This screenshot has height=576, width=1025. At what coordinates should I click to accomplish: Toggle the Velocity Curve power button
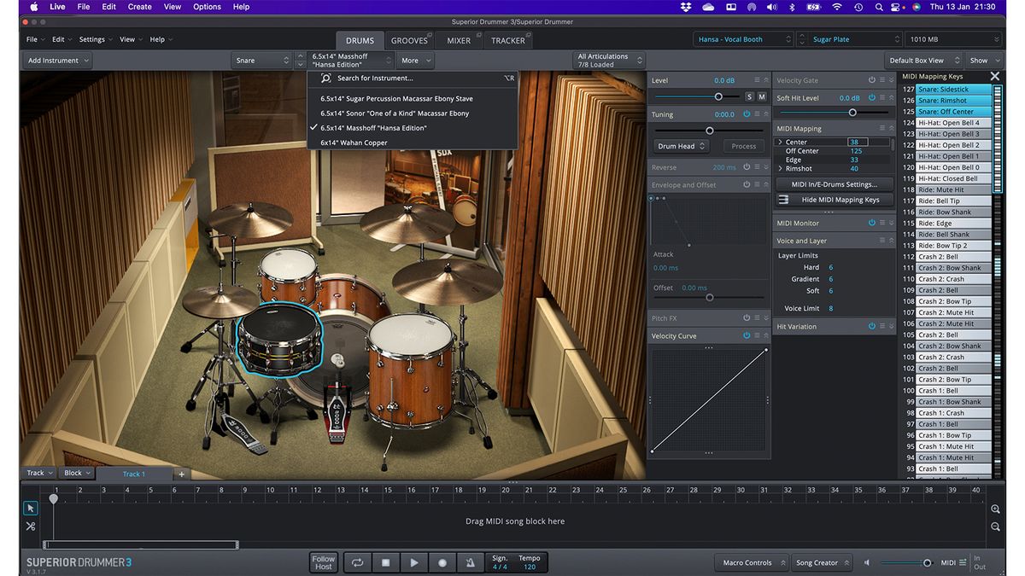tap(748, 335)
